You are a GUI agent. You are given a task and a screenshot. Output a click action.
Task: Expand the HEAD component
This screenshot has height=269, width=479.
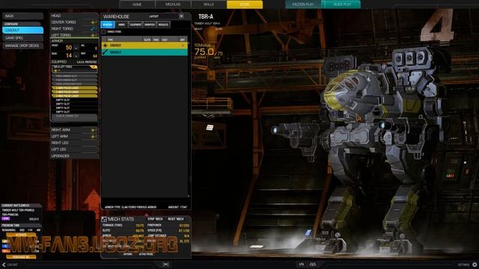[x=74, y=16]
